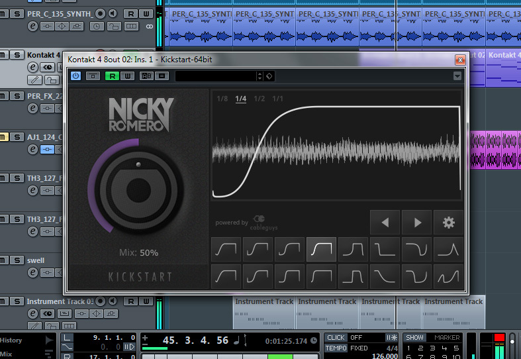Record-enable Instrument Track 03
Image resolution: width=521 pixels, height=359 pixels.
click(x=100, y=301)
